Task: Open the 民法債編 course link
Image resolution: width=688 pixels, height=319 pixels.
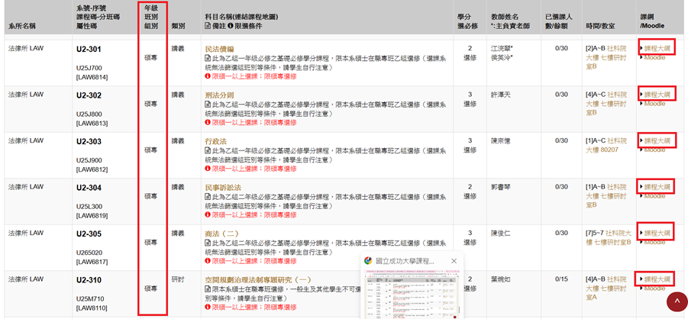Action: click(x=220, y=49)
